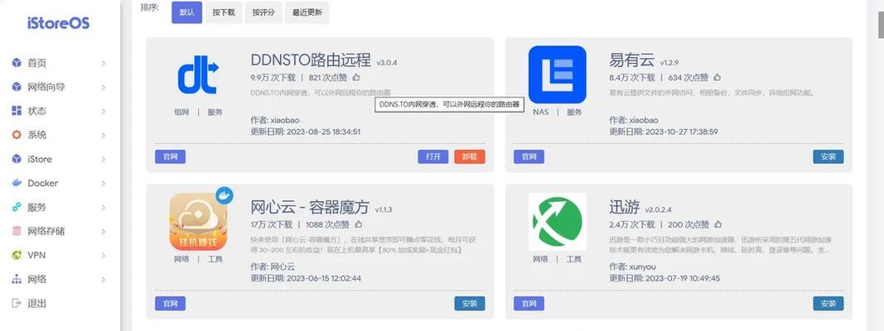Sort apps by 按评分
This screenshot has height=331, width=884.
point(263,12)
